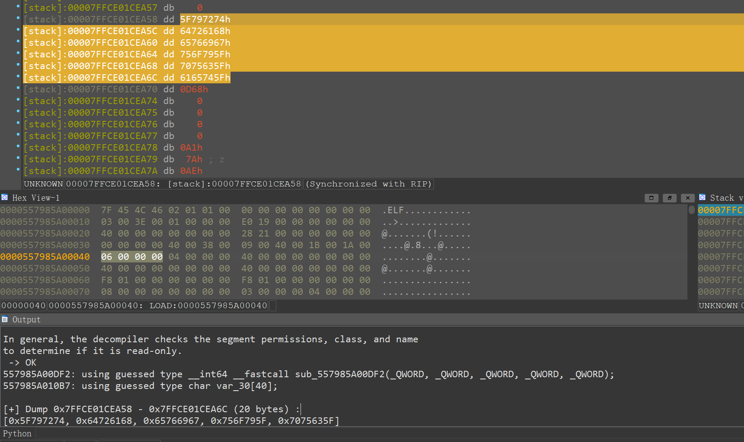The width and height of the screenshot is (744, 442).
Task: Click the UNKNOWN status field in disassembly
Action: point(43,184)
